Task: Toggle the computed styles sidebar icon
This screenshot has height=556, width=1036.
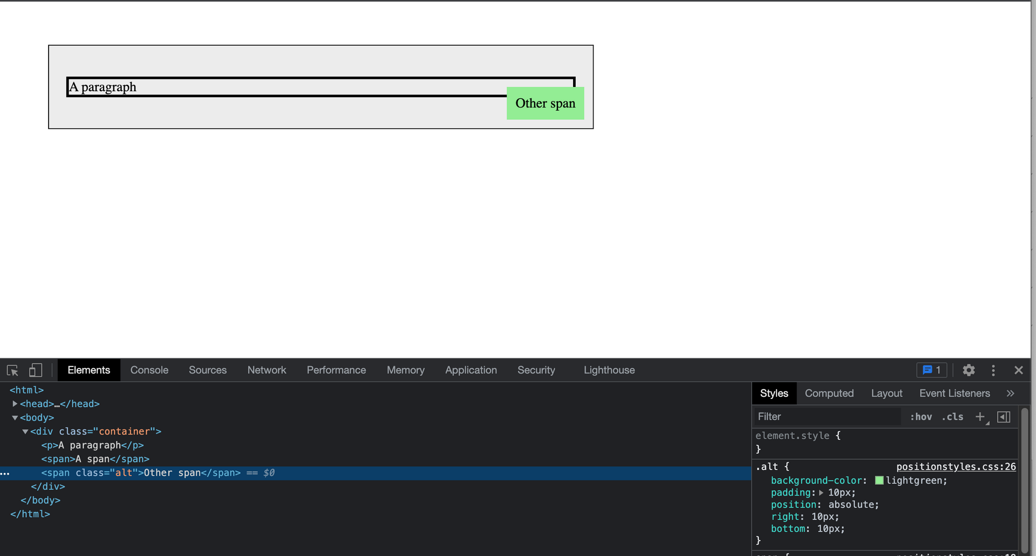Action: [x=1004, y=417]
